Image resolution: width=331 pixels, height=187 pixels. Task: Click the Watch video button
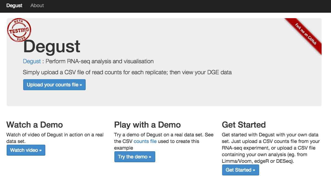[x=26, y=150]
